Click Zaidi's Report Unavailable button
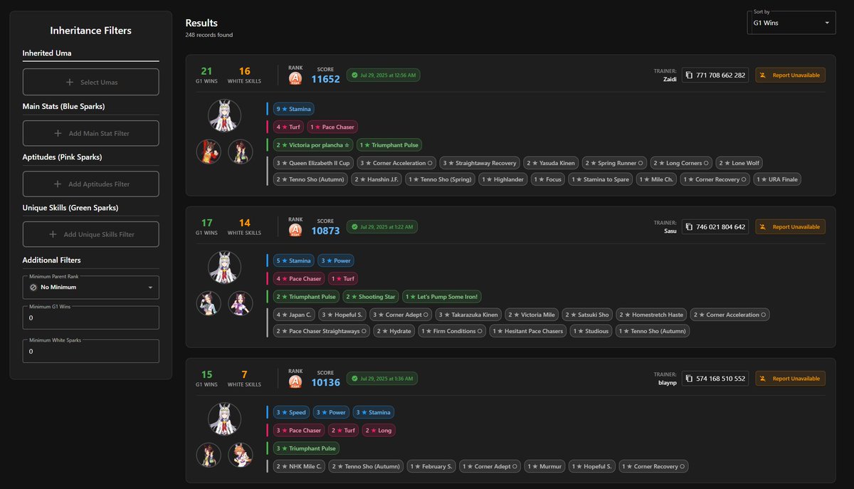854x489 pixels. 791,75
